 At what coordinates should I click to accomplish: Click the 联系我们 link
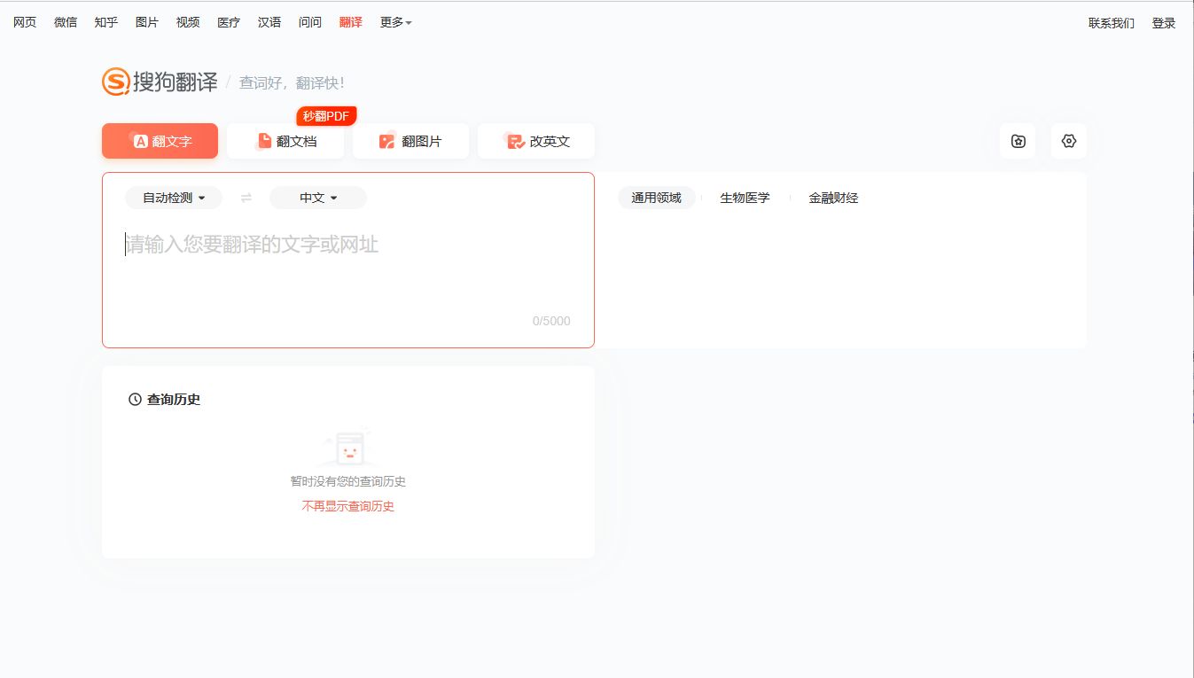click(1112, 23)
